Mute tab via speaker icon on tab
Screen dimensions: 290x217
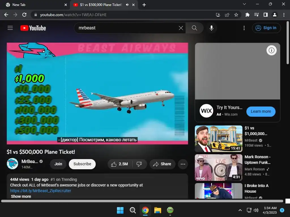tap(127, 5)
